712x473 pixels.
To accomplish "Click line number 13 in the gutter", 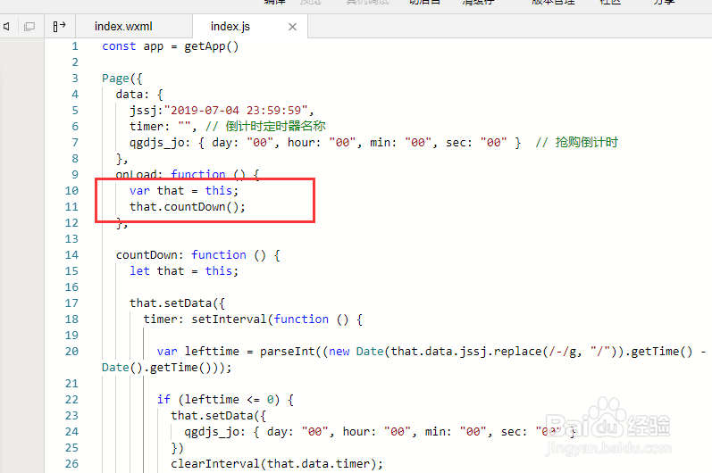I will point(71,239).
